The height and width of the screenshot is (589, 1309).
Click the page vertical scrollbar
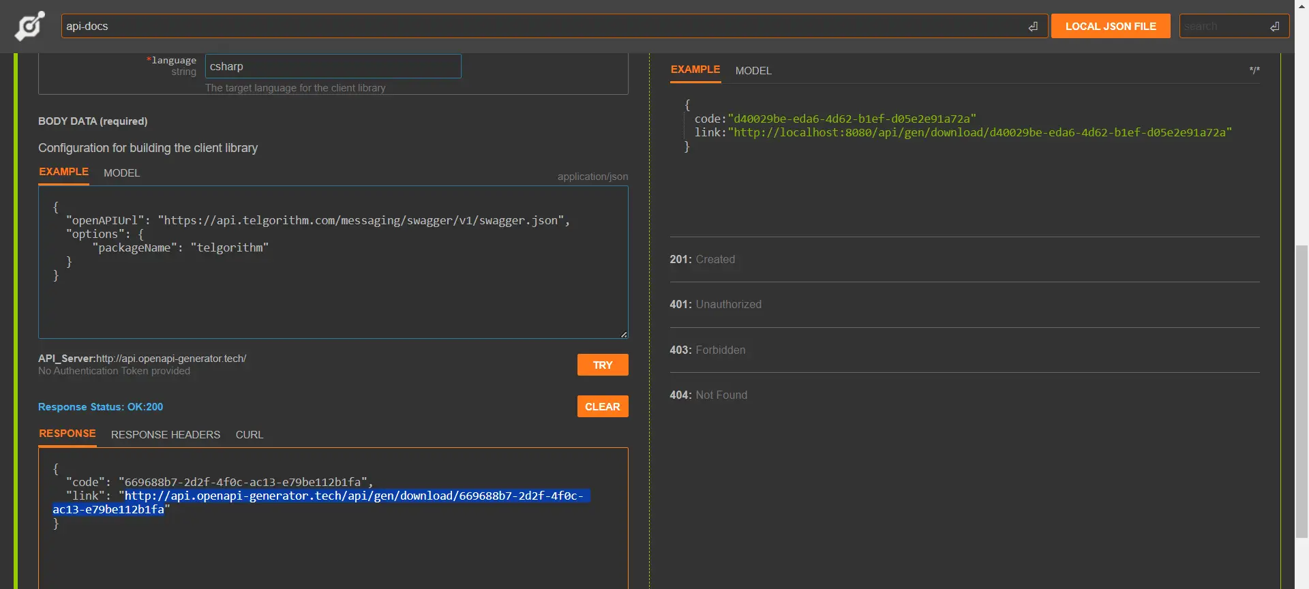pos(1302,392)
